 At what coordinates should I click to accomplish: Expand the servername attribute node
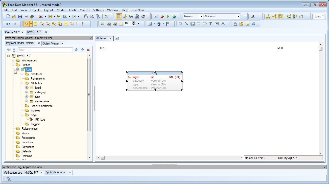(27, 101)
